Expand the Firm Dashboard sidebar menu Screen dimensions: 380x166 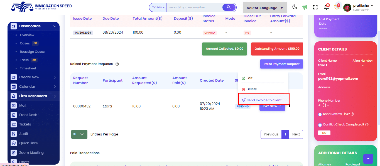tap(33, 96)
